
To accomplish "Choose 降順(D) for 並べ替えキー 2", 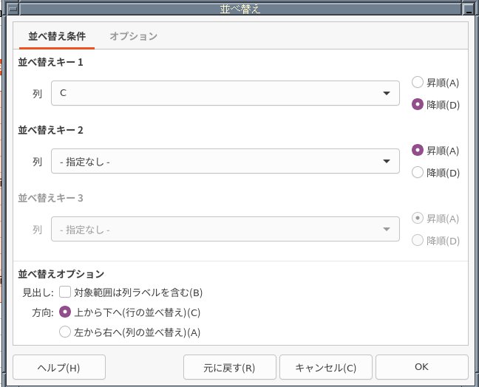I will click(x=418, y=172).
